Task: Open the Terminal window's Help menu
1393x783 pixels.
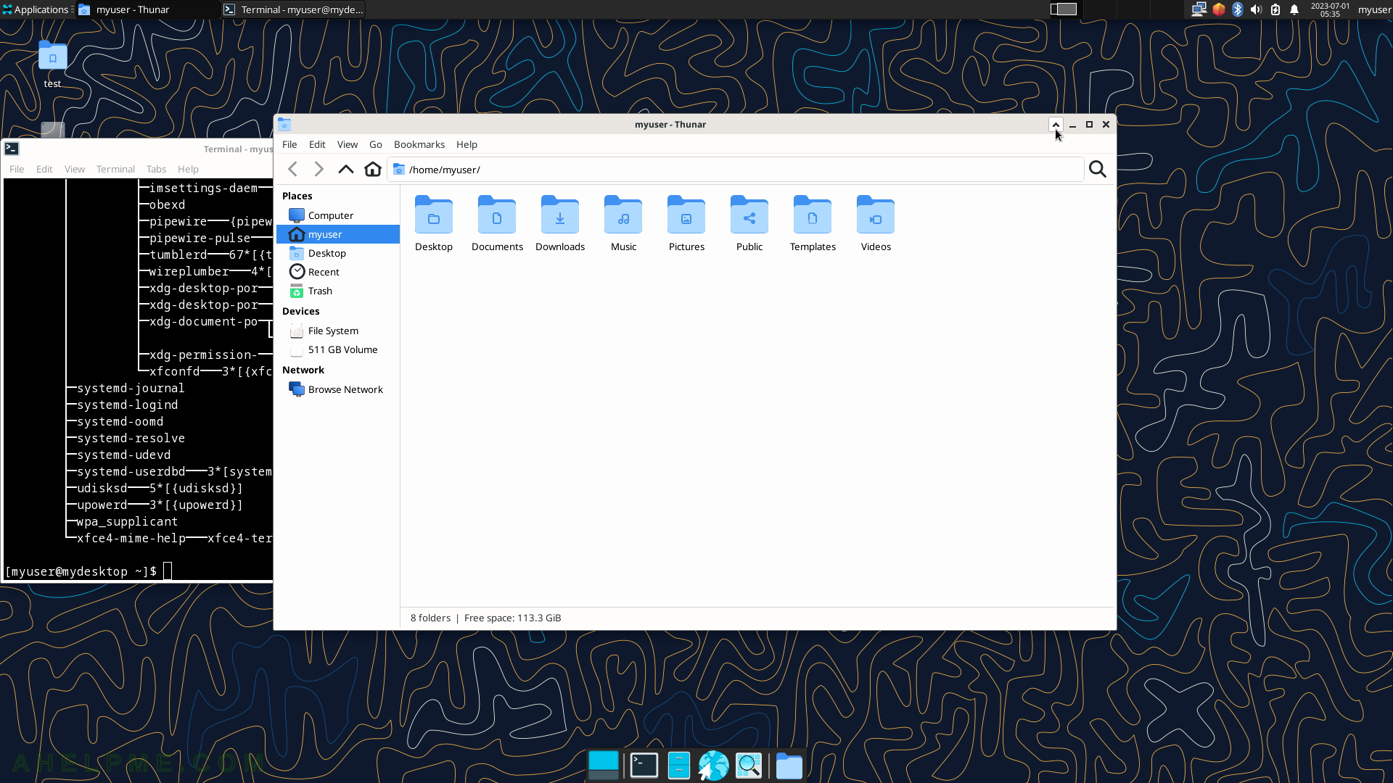Action: click(x=188, y=169)
